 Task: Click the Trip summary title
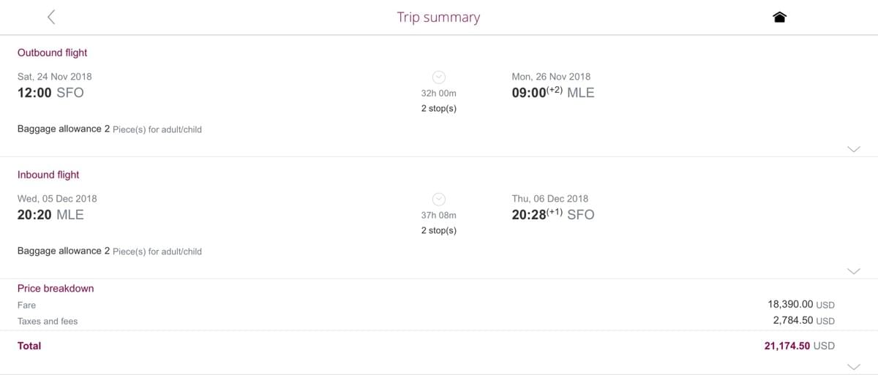pos(438,17)
